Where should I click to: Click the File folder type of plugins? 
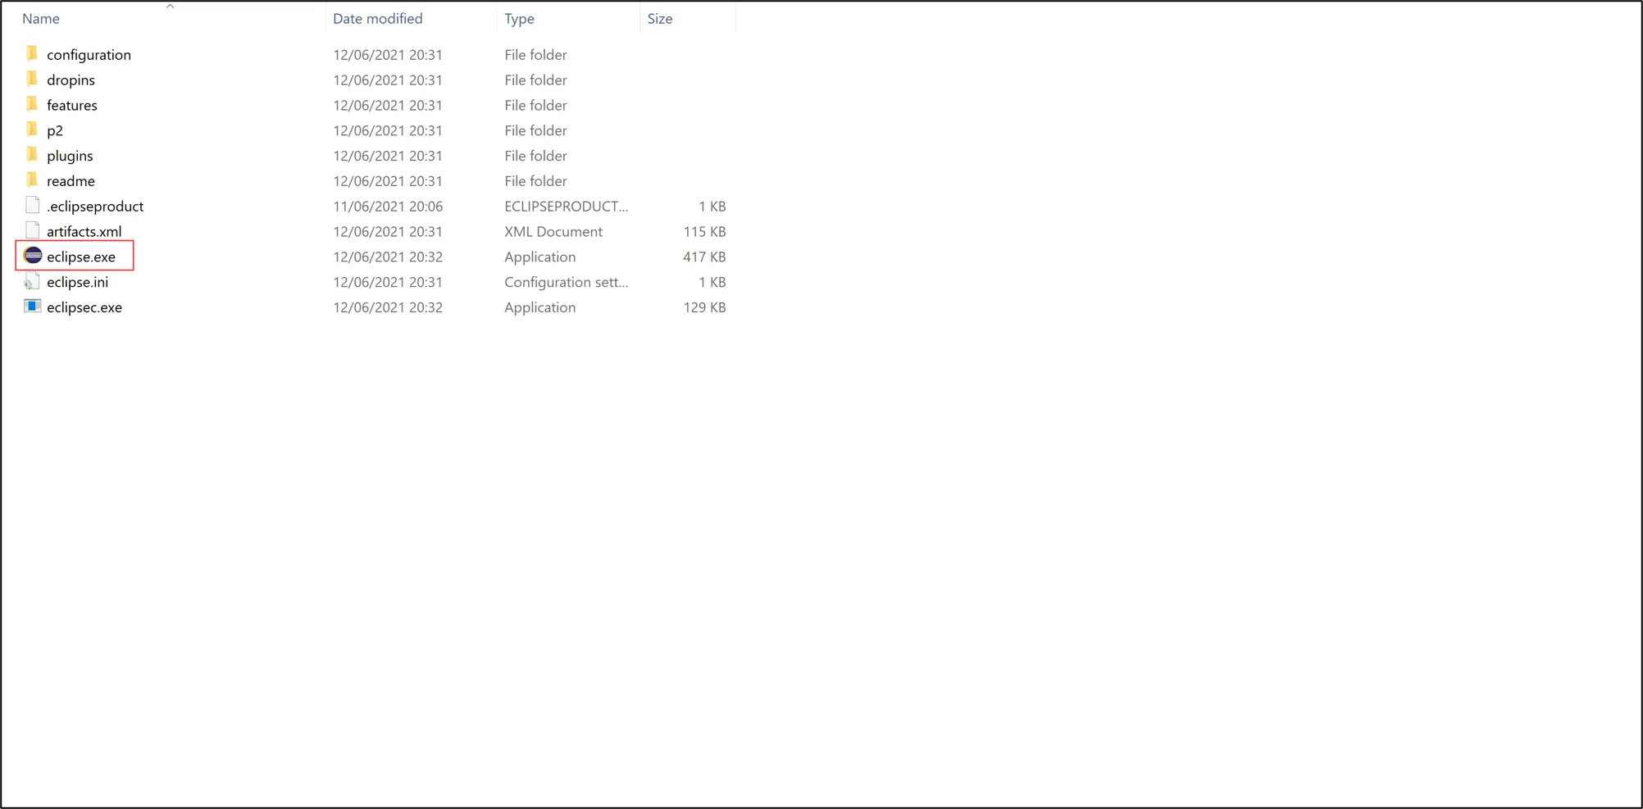[535, 156]
